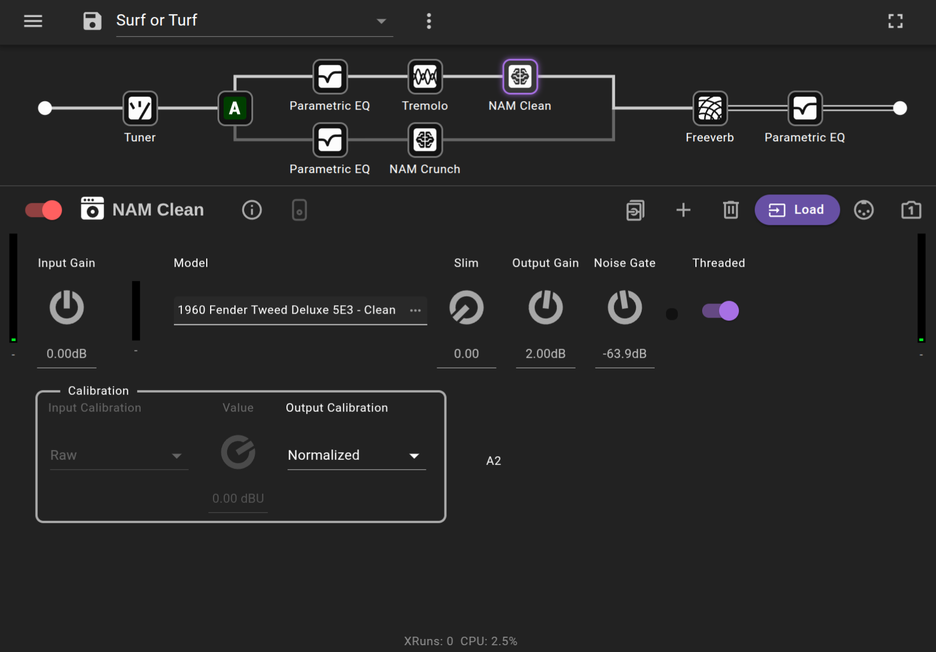Adjust the Output Gain dial
The height and width of the screenshot is (652, 936).
coord(546,307)
